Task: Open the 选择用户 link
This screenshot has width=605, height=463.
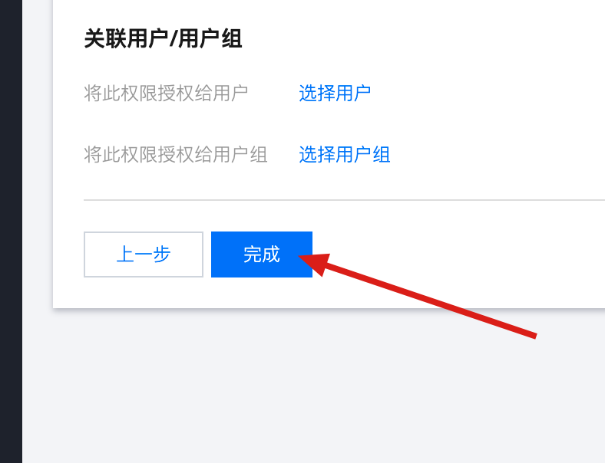Action: [x=335, y=94]
